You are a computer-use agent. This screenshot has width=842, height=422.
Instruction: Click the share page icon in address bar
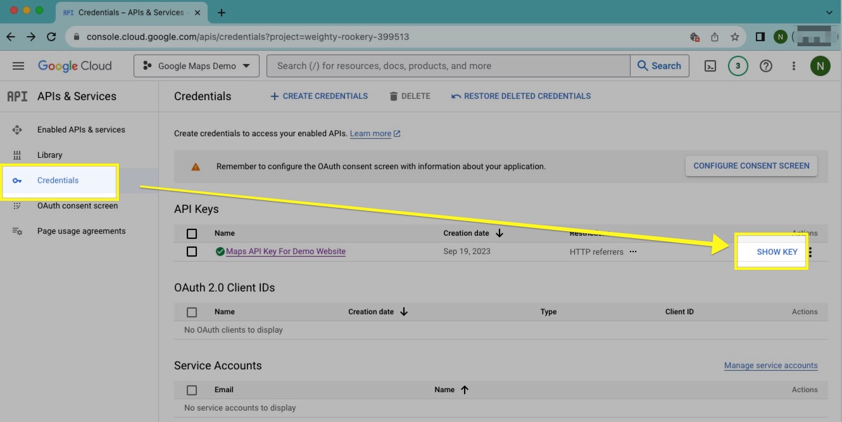coord(715,37)
